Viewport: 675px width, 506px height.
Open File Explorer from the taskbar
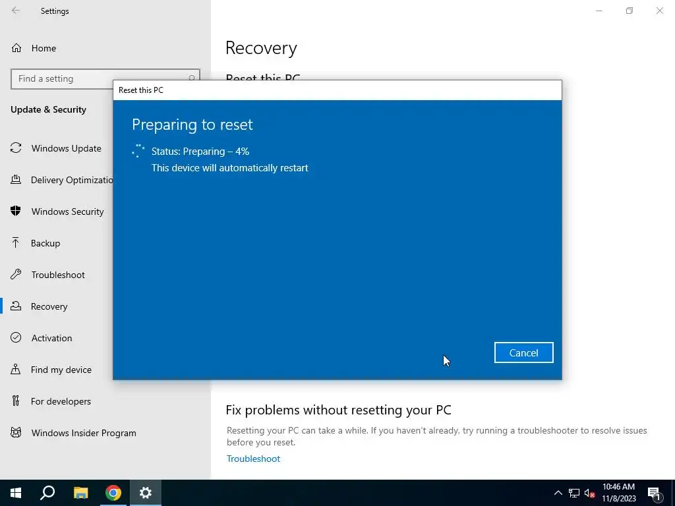(80, 493)
